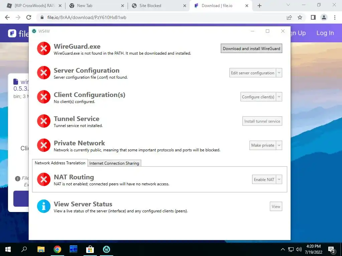
Task: Toggle the browser side panel icon
Action: pos(313,17)
